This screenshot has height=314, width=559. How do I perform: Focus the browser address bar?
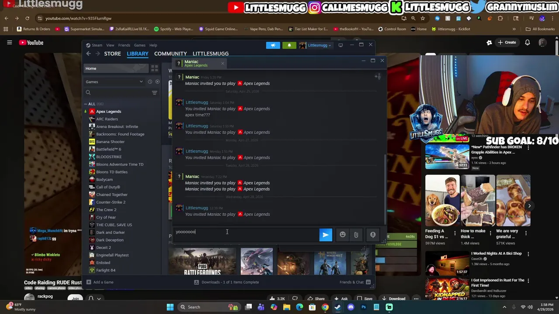tap(218, 18)
